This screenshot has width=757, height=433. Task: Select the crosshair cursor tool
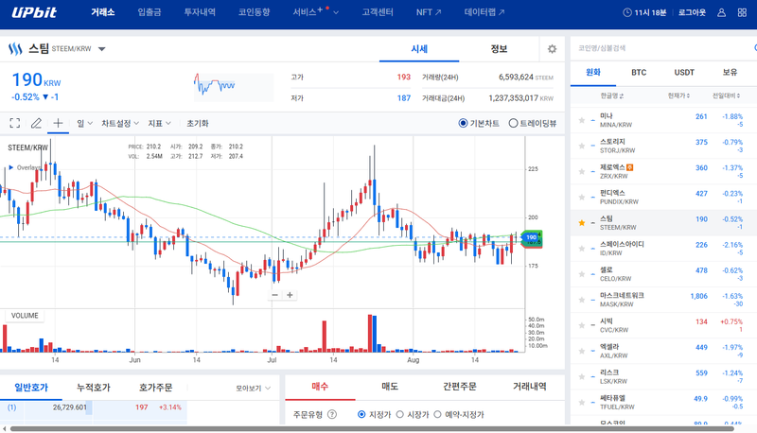click(58, 123)
